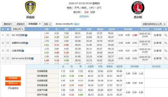
Task: Sort by 主胜 column header
Action: pos(46,29)
